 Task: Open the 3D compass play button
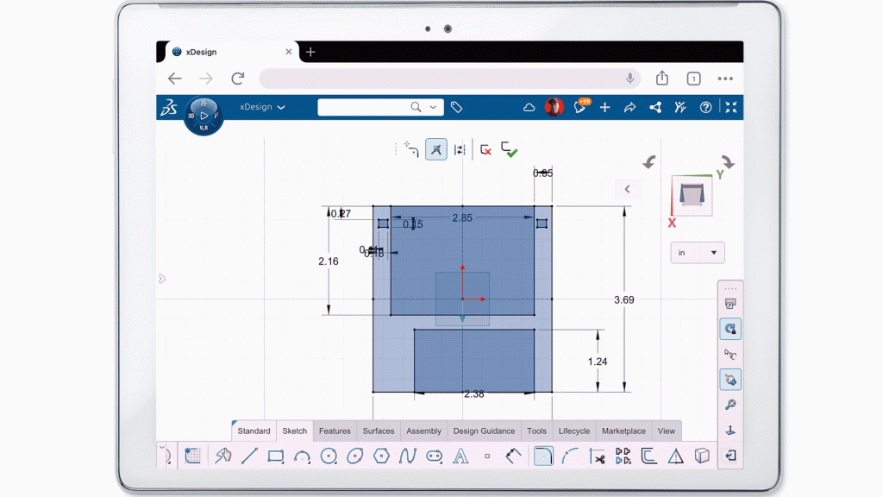tap(204, 115)
